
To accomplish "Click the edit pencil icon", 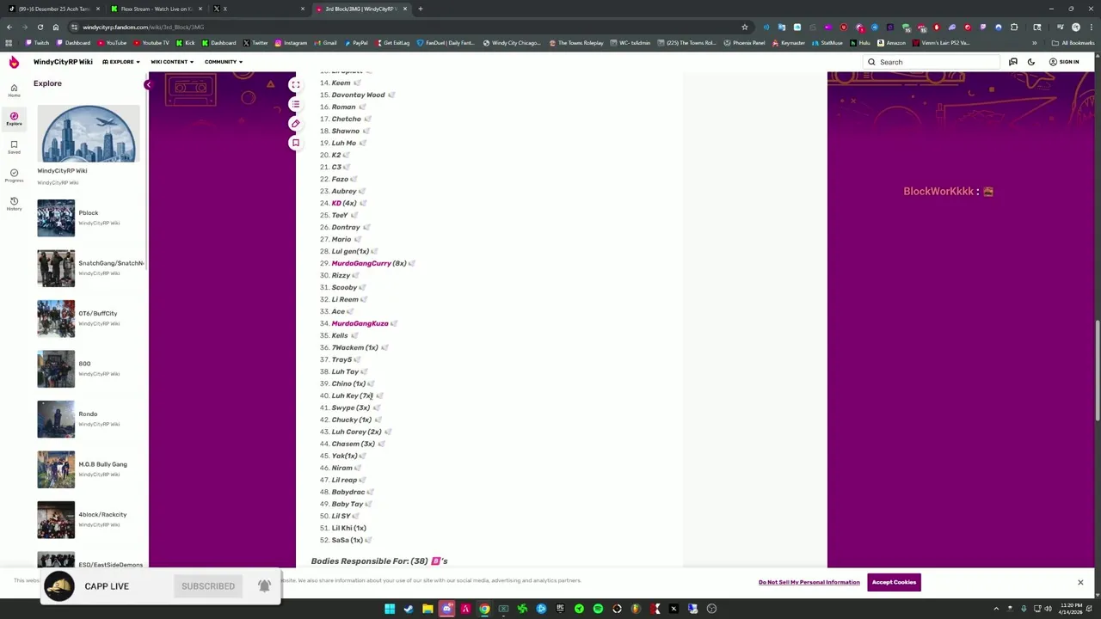I will 295,123.
